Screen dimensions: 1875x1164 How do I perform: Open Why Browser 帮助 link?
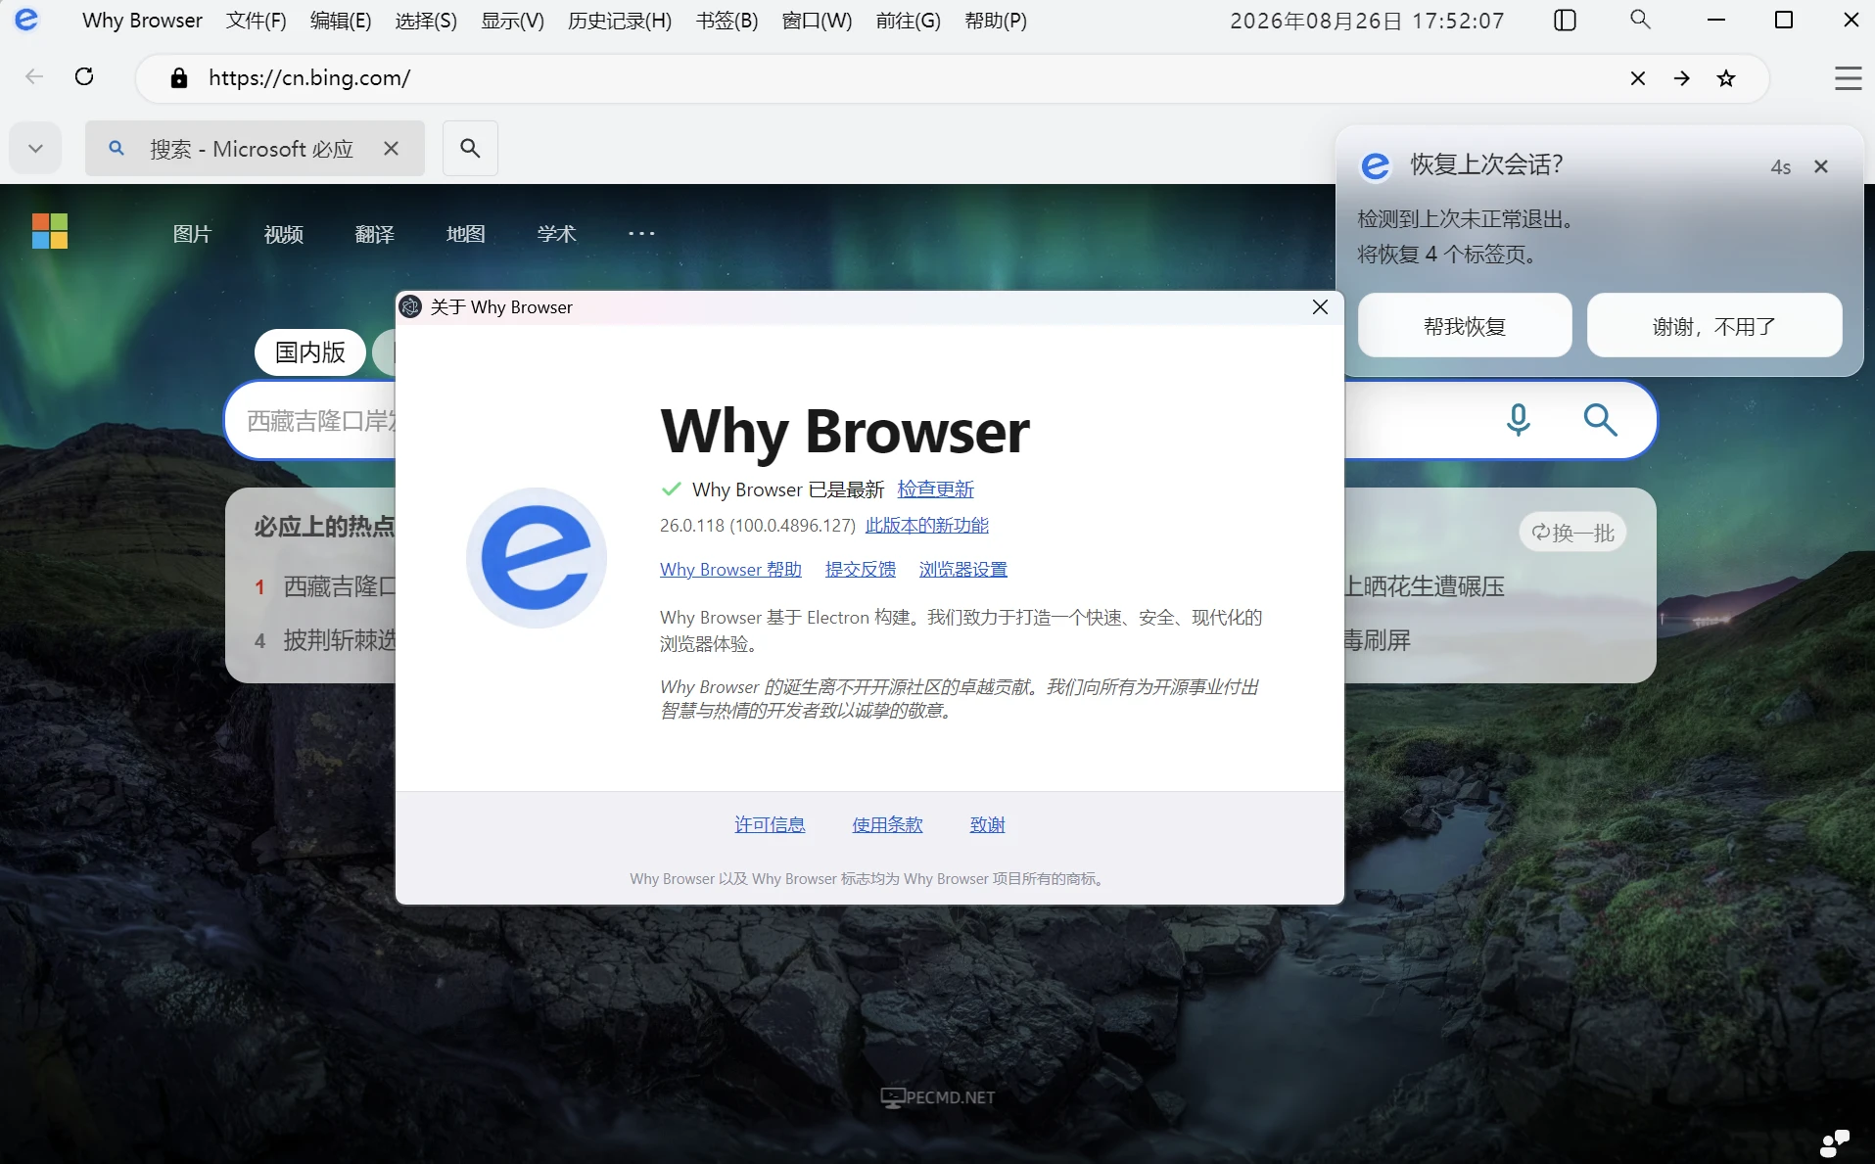730,570
